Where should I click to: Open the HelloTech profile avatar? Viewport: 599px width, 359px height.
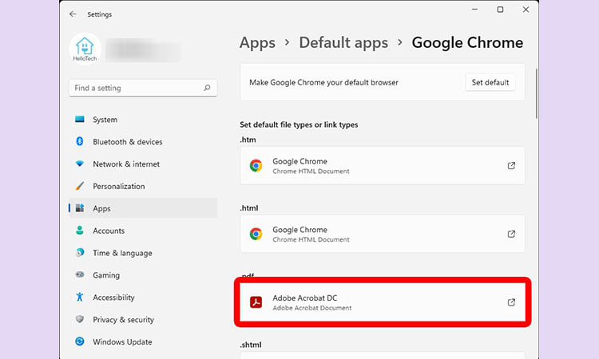pos(85,49)
